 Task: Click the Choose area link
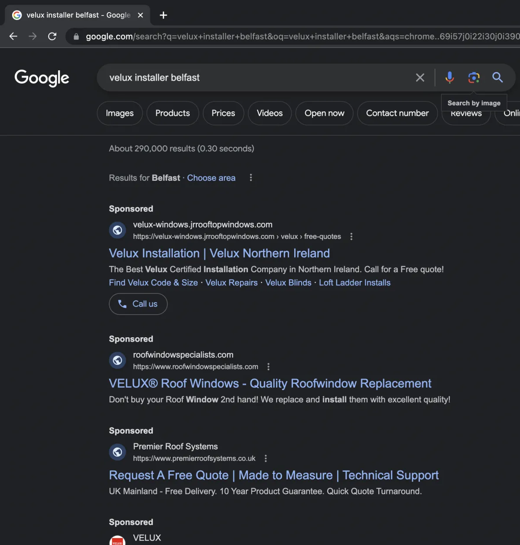tap(211, 178)
